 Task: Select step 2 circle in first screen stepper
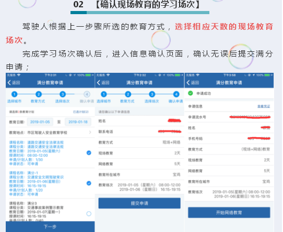(x=39, y=94)
